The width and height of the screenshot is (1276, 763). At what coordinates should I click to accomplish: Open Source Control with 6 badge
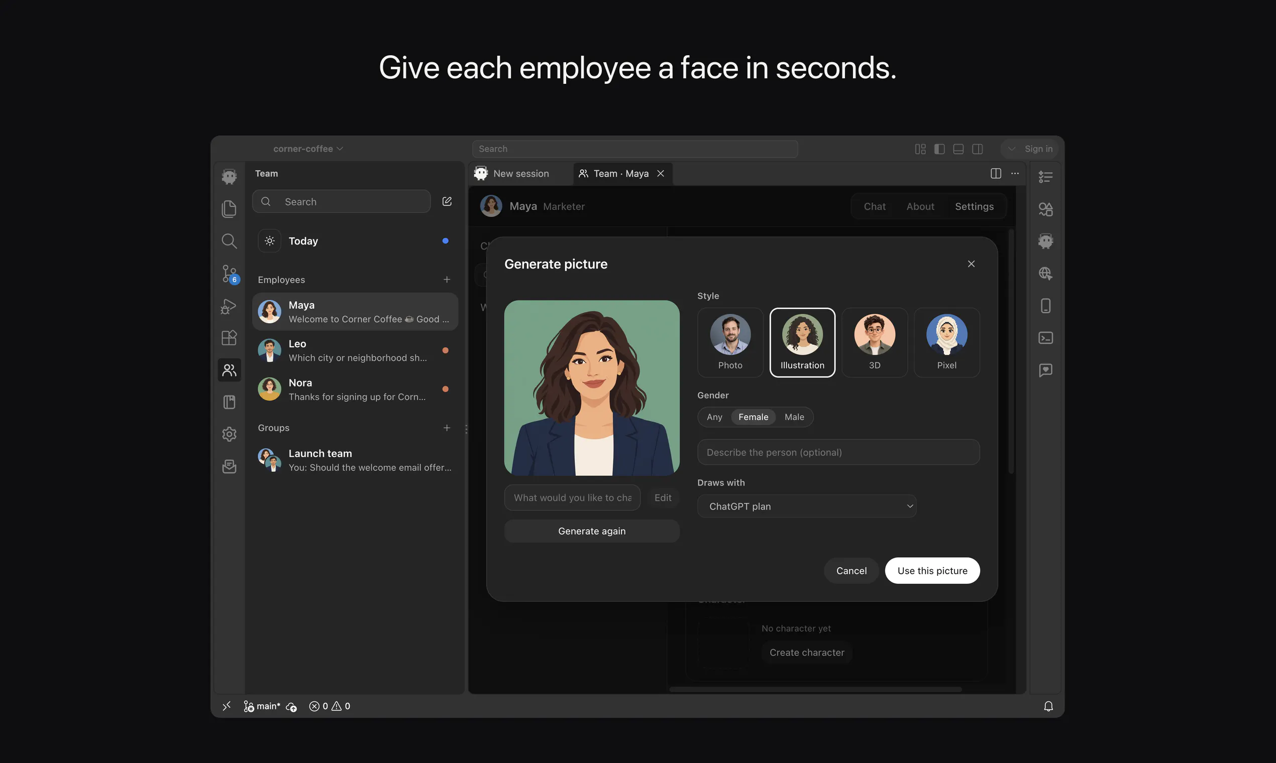coord(230,274)
